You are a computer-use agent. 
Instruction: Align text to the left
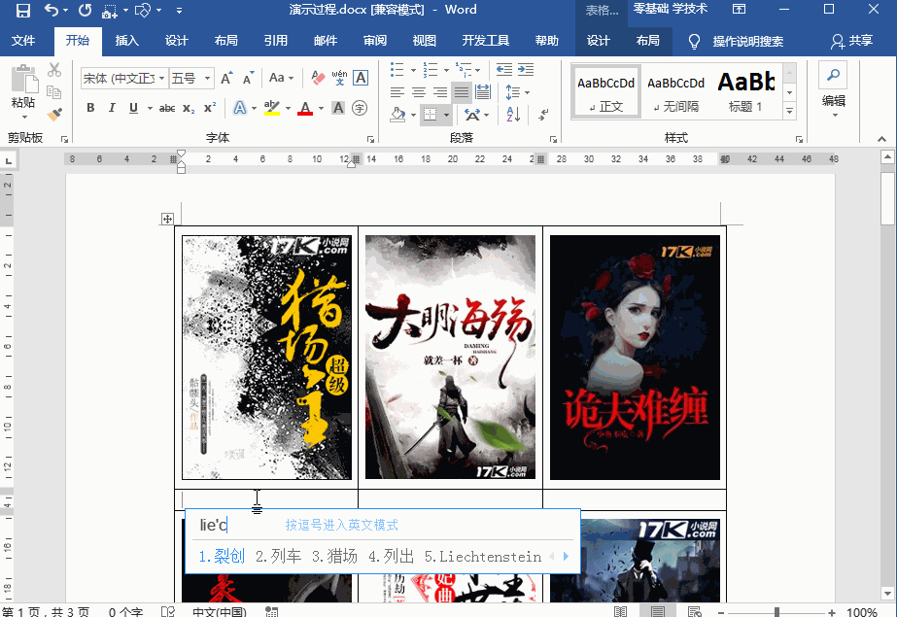tap(397, 92)
